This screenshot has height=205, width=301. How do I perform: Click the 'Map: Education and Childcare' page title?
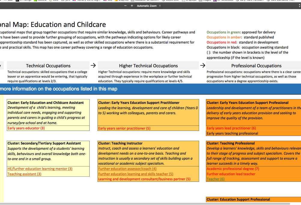click(59, 24)
